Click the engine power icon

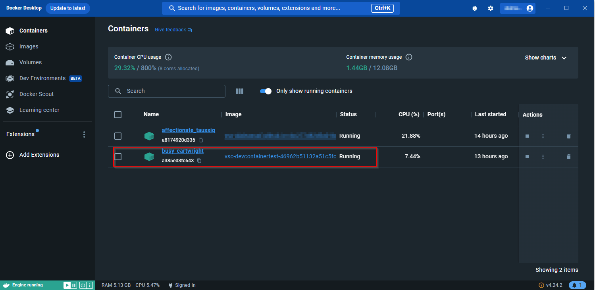83,285
